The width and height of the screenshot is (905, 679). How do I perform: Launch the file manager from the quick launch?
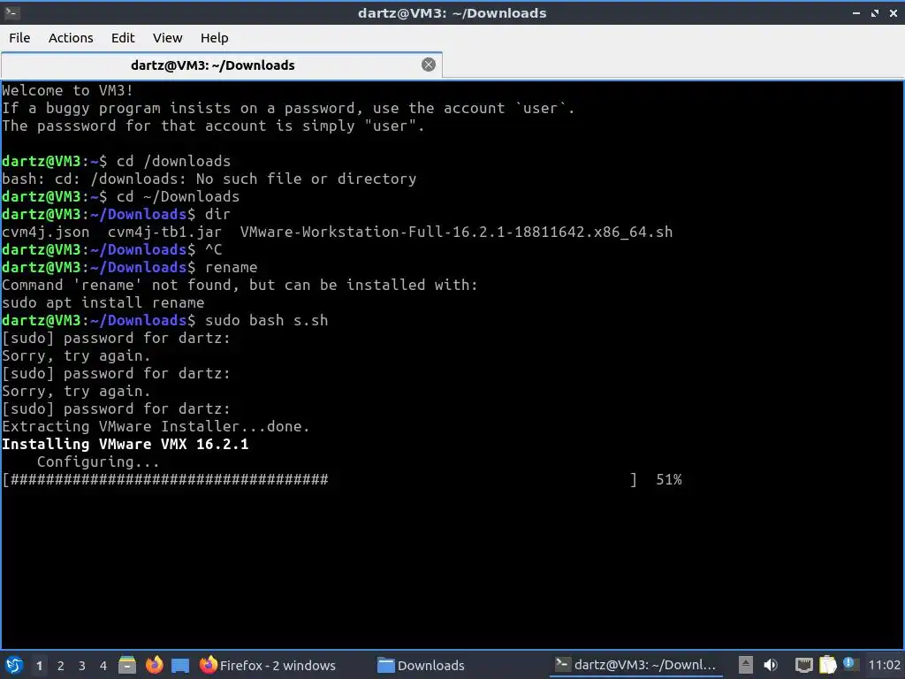[x=127, y=665]
